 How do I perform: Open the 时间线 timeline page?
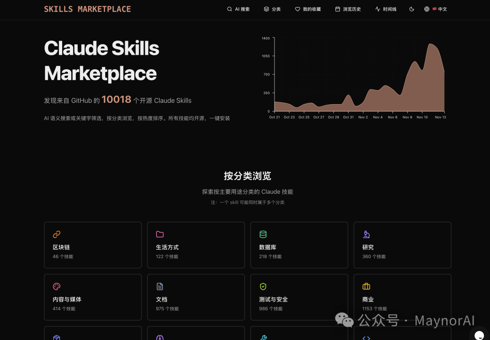(386, 9)
